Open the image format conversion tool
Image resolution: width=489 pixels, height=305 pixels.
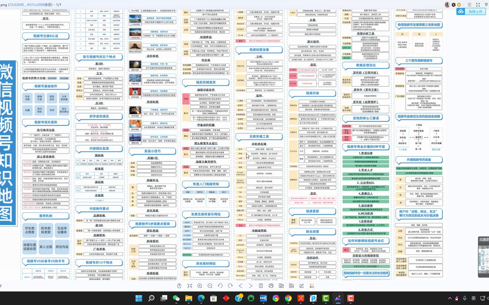click(x=281, y=286)
